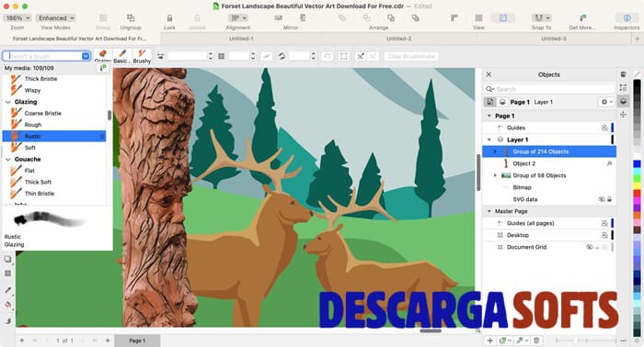Close the Objects panel
This screenshot has height=347, width=644.
click(489, 74)
